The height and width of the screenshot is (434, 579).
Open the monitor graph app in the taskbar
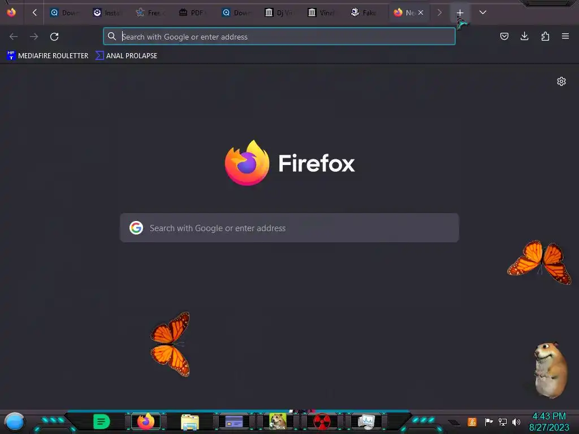coord(366,422)
